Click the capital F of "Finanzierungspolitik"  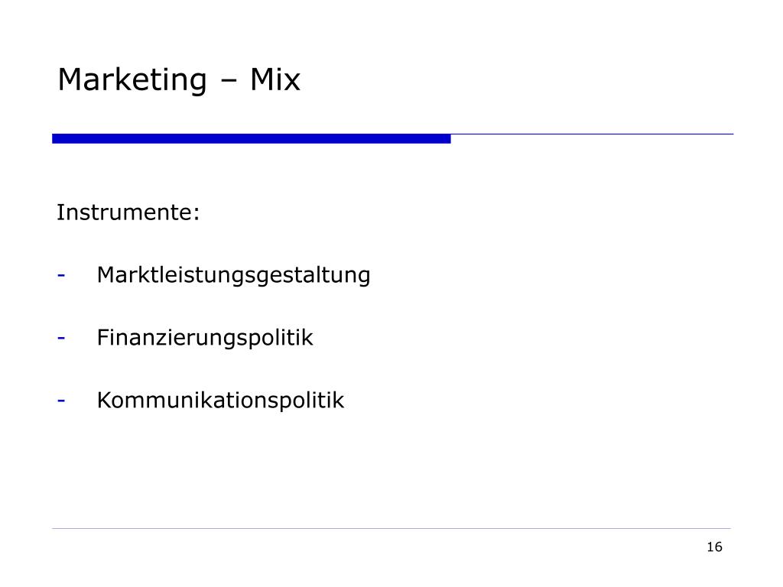(103, 337)
